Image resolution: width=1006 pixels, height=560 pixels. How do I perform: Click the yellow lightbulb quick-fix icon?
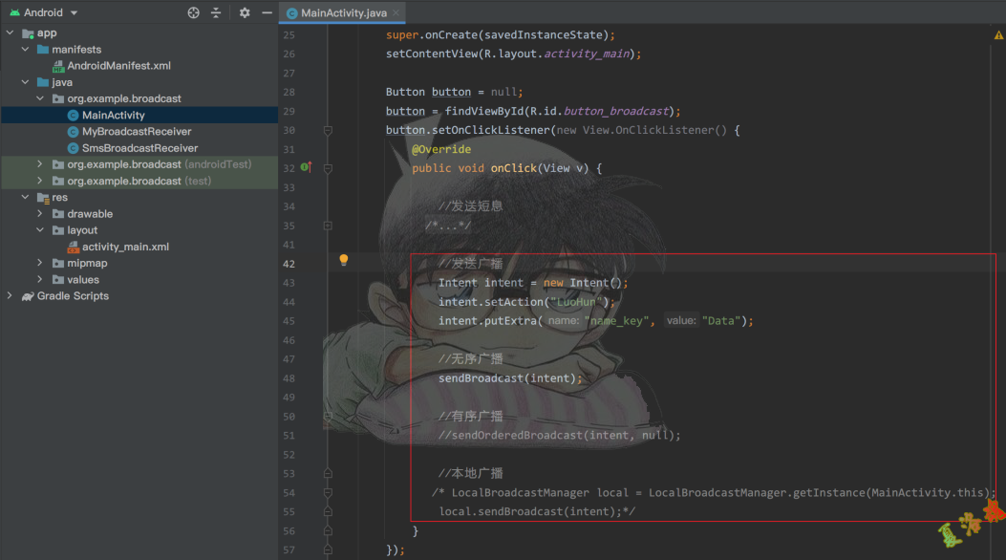click(x=344, y=260)
